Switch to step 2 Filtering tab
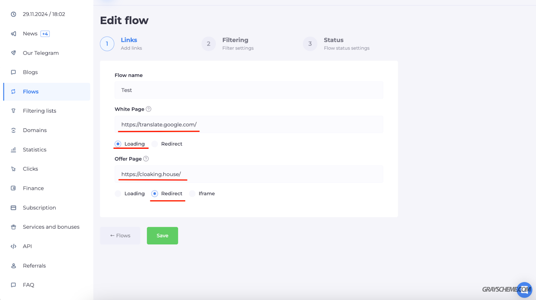536x300 pixels. [228, 44]
